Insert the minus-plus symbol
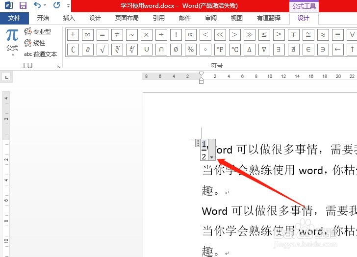The height and width of the screenshot is (257, 357). [293, 35]
